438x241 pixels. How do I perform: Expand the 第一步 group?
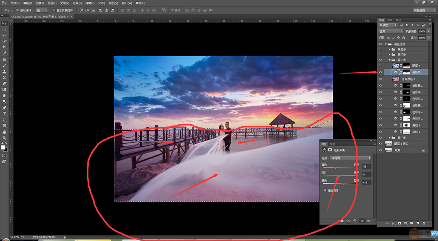coord(390,138)
